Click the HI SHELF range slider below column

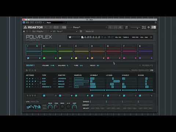coord(129,90)
